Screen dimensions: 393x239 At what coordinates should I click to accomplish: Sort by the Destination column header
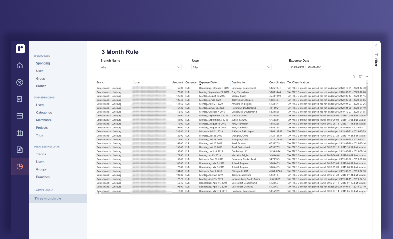coord(239,82)
